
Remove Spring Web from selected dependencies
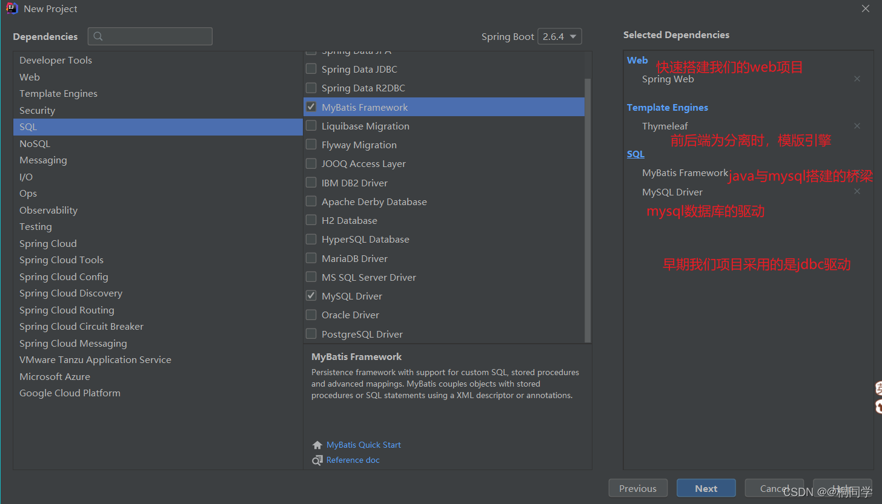857,79
